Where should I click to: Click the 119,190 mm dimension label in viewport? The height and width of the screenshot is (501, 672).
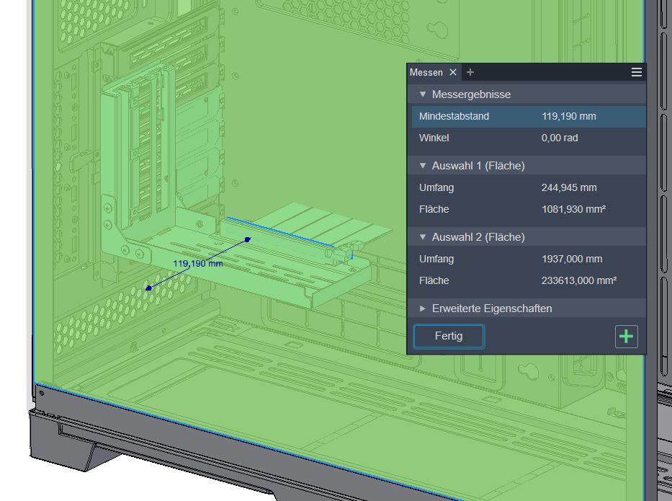[x=198, y=263]
